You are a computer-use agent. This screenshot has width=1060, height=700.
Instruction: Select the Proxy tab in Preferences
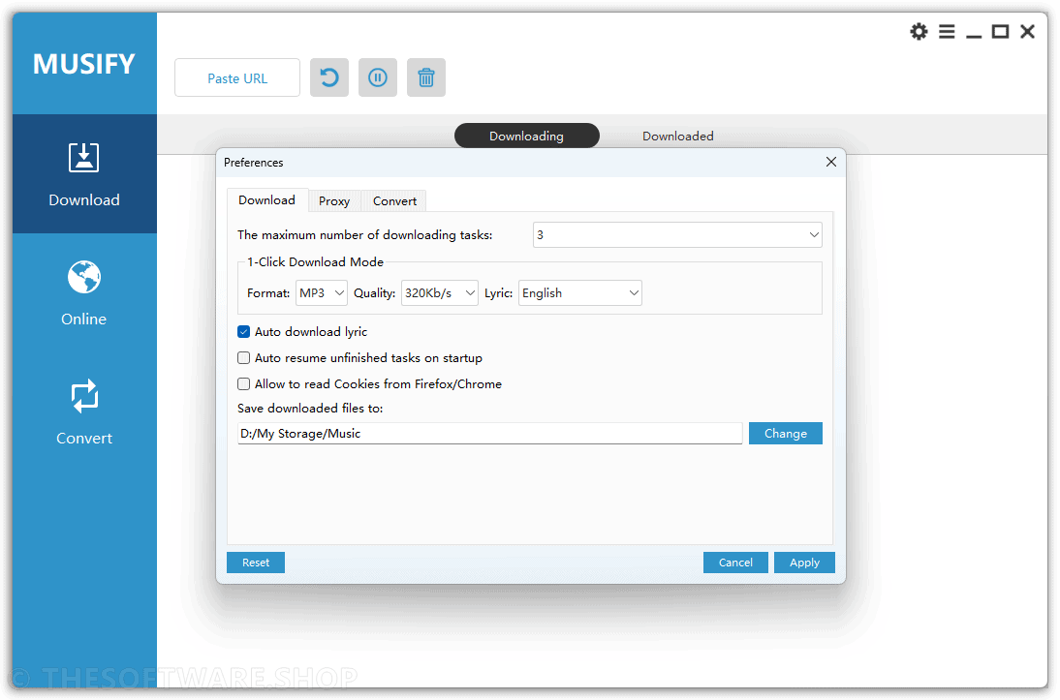[334, 200]
